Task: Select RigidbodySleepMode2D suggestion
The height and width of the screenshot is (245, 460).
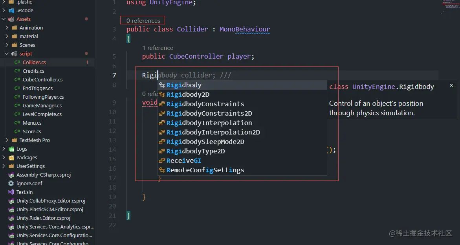Action: 242,142
